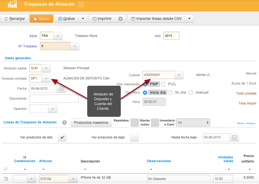Select the PUC valuation radio button

click(163, 84)
